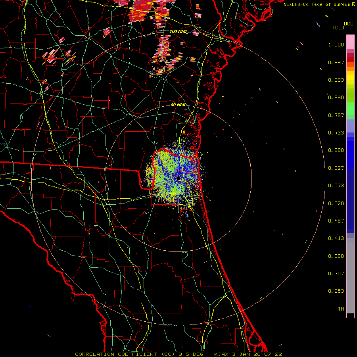
Task: Select the 0.627 legend label
Action: point(336,168)
